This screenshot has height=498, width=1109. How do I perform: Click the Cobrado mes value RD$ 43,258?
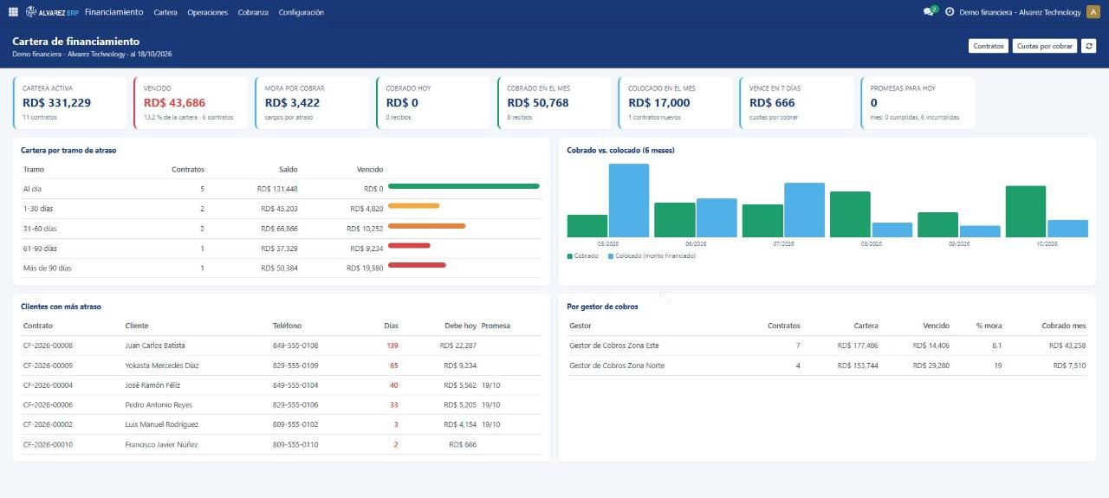tap(1067, 346)
